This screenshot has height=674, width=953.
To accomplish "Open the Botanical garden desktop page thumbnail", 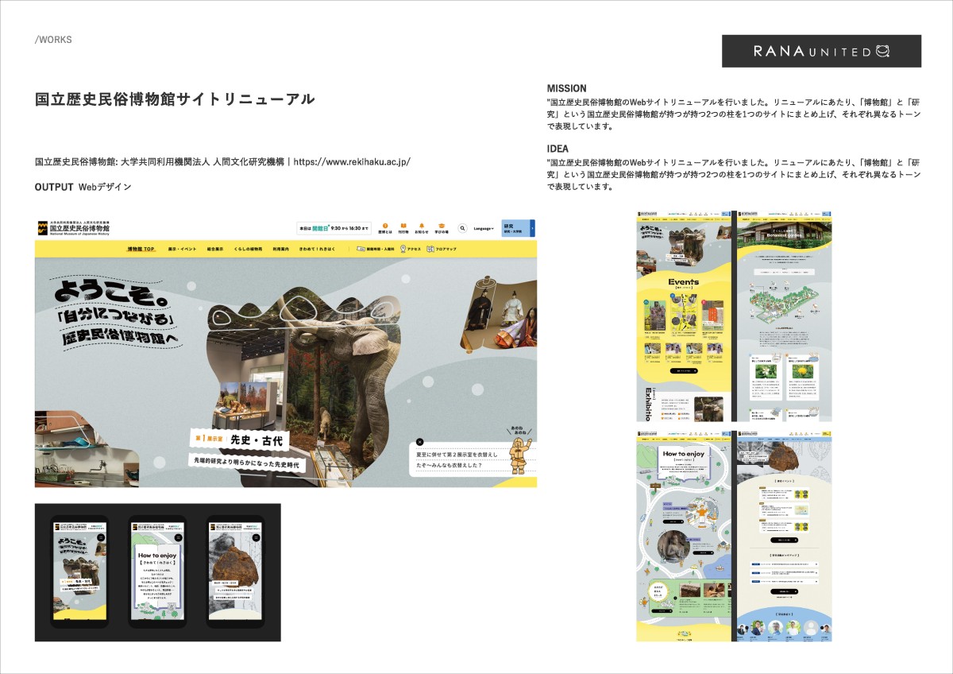I will [785, 316].
